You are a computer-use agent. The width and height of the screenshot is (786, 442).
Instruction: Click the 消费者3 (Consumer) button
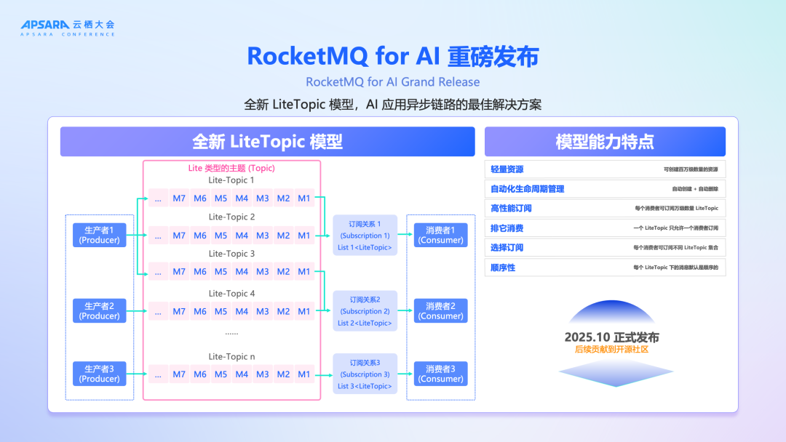pyautogui.click(x=440, y=374)
